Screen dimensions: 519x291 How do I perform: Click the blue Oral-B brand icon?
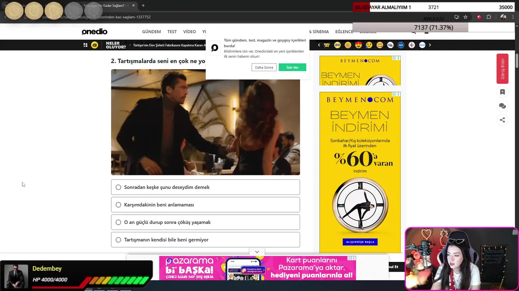click(x=401, y=45)
